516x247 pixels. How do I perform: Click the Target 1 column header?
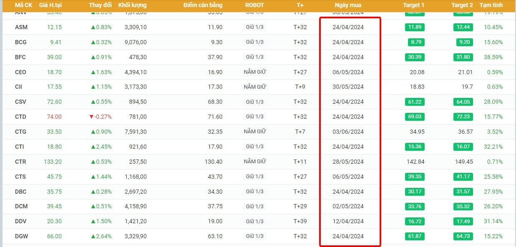click(414, 5)
